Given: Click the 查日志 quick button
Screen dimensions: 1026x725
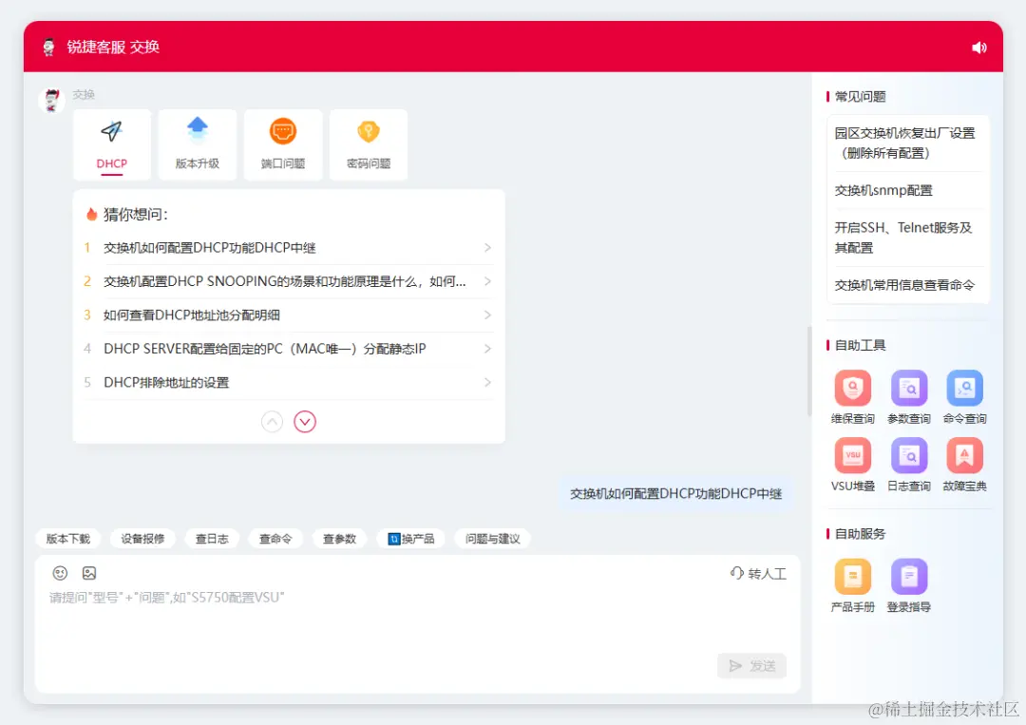Looking at the screenshot, I should coord(212,539).
